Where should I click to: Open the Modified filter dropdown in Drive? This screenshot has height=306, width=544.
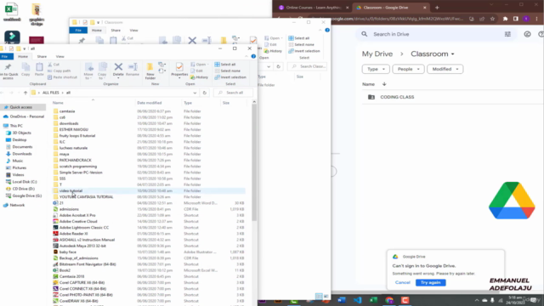tap(445, 69)
